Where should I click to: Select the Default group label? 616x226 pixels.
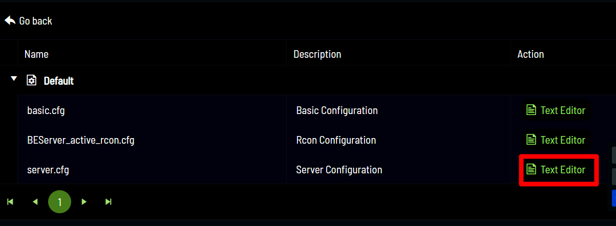[58, 81]
